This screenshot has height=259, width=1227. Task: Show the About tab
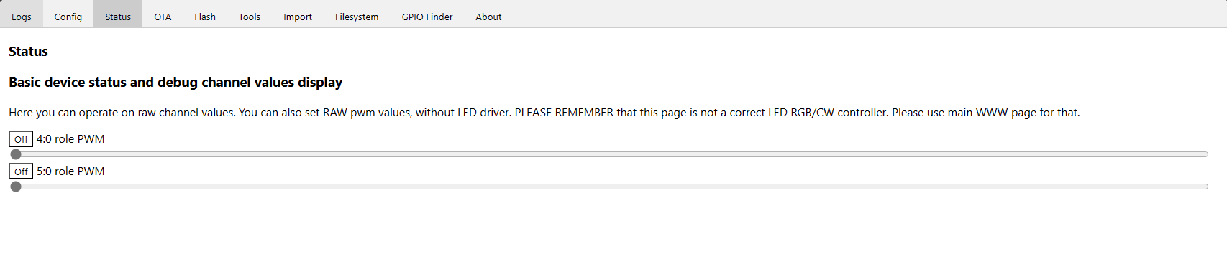488,15
